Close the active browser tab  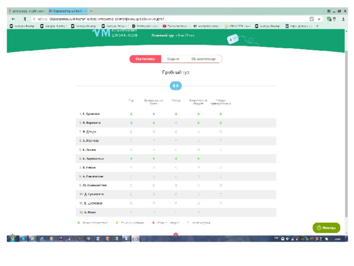click(x=85, y=11)
